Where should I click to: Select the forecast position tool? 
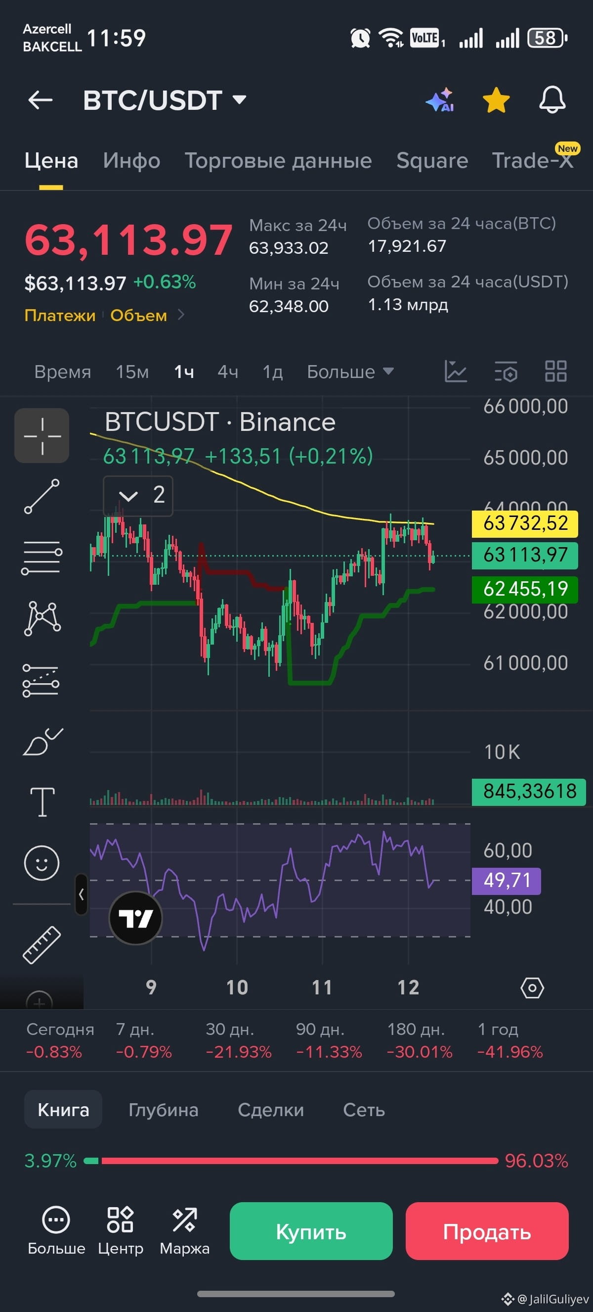tap(41, 680)
